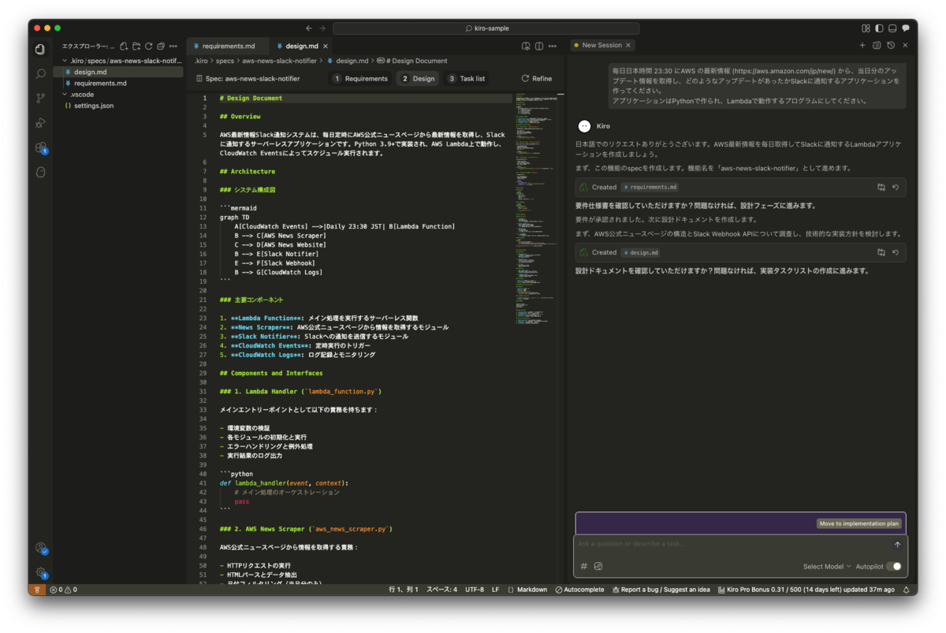Open the Explorer view in activity bar
This screenshot has height=633, width=946.
click(40, 49)
